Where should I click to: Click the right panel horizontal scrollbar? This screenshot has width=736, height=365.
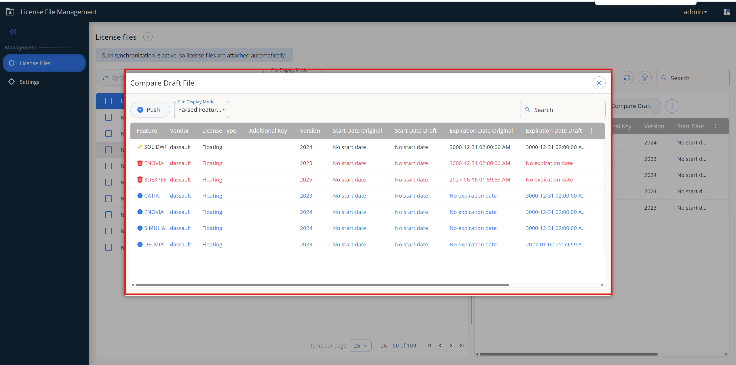568,354
